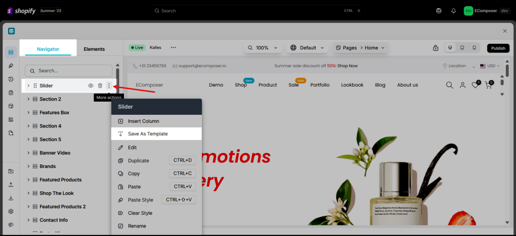Screen dimensions: 516x236
Task: Choose Save As Template in context menu
Action: click(156, 134)
